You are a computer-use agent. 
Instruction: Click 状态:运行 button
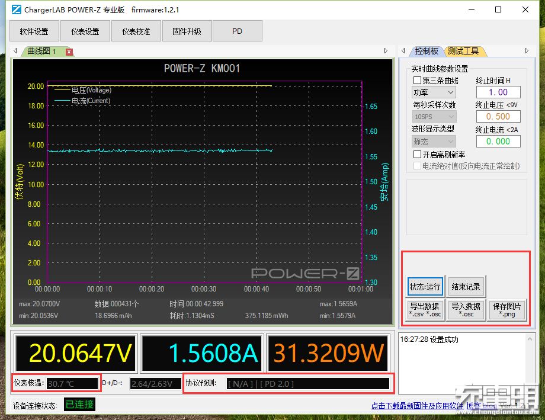point(425,287)
